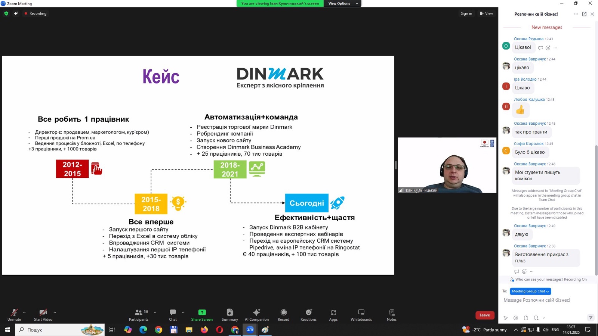Click the chat panel vertical scrollbar
Screen dimensions: 598x336
[596, 209]
